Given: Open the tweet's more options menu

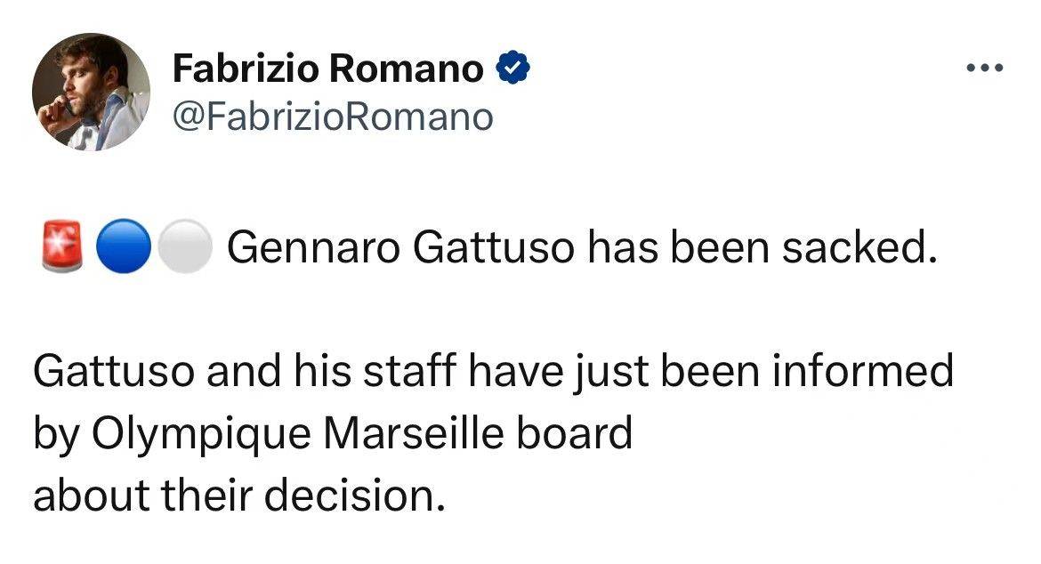Looking at the screenshot, I should (x=986, y=68).
